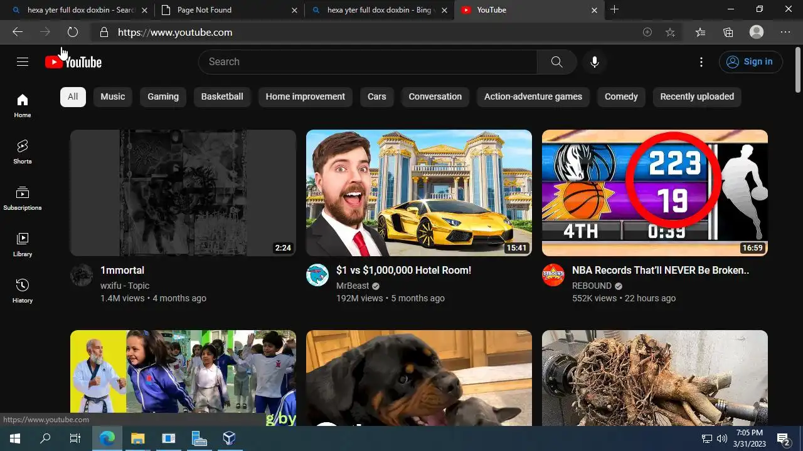803x451 pixels.
Task: Open browser Collections button
Action: pyautogui.click(x=728, y=32)
